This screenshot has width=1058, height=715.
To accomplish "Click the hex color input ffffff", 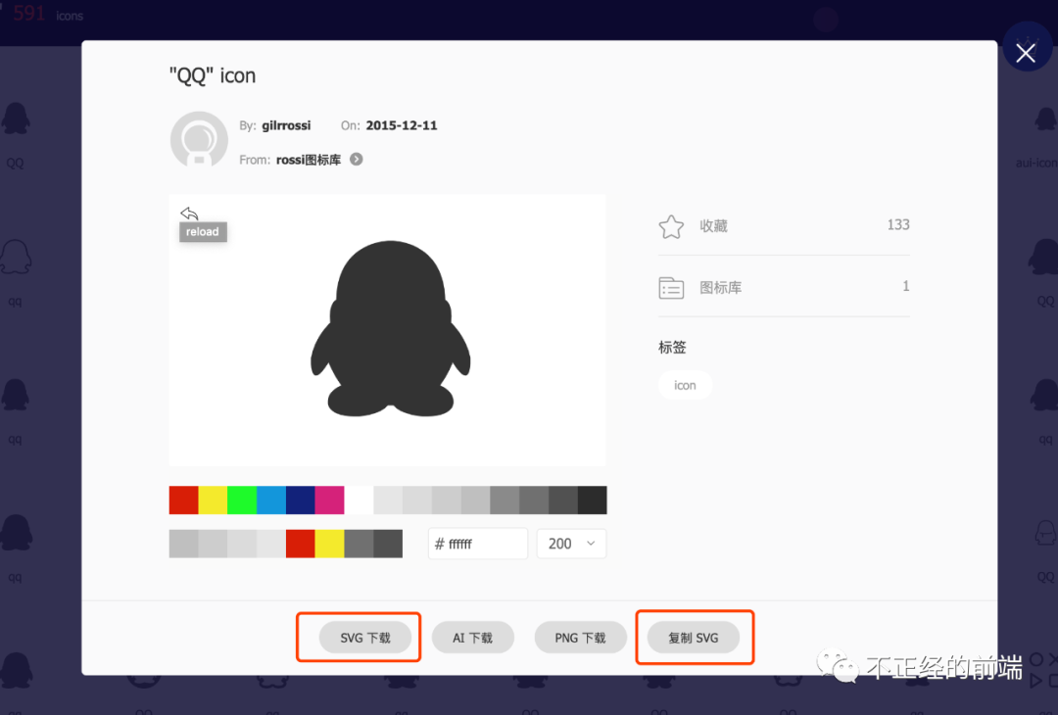I will (478, 544).
